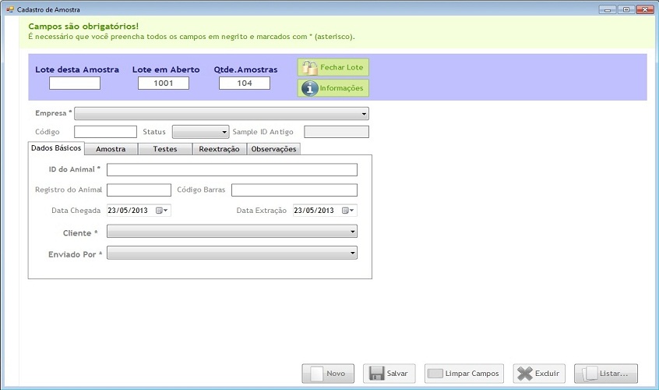Focus the ID do Animal field
Image resolution: width=659 pixels, height=390 pixels.
(232, 170)
